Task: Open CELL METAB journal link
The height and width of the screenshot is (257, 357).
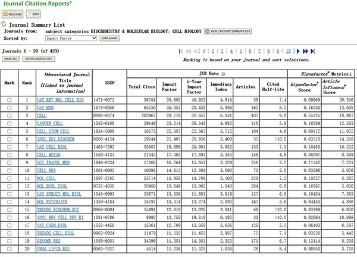Action: click(49, 155)
